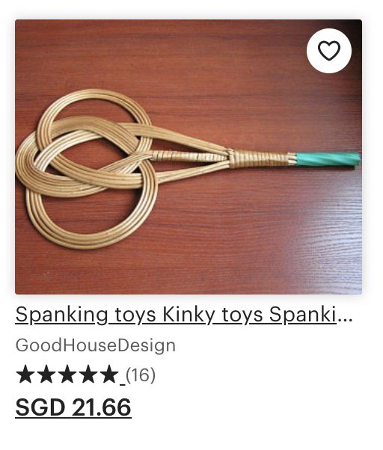Click the fifth star in the rating
Screen dimensions: 383x450
109,374
